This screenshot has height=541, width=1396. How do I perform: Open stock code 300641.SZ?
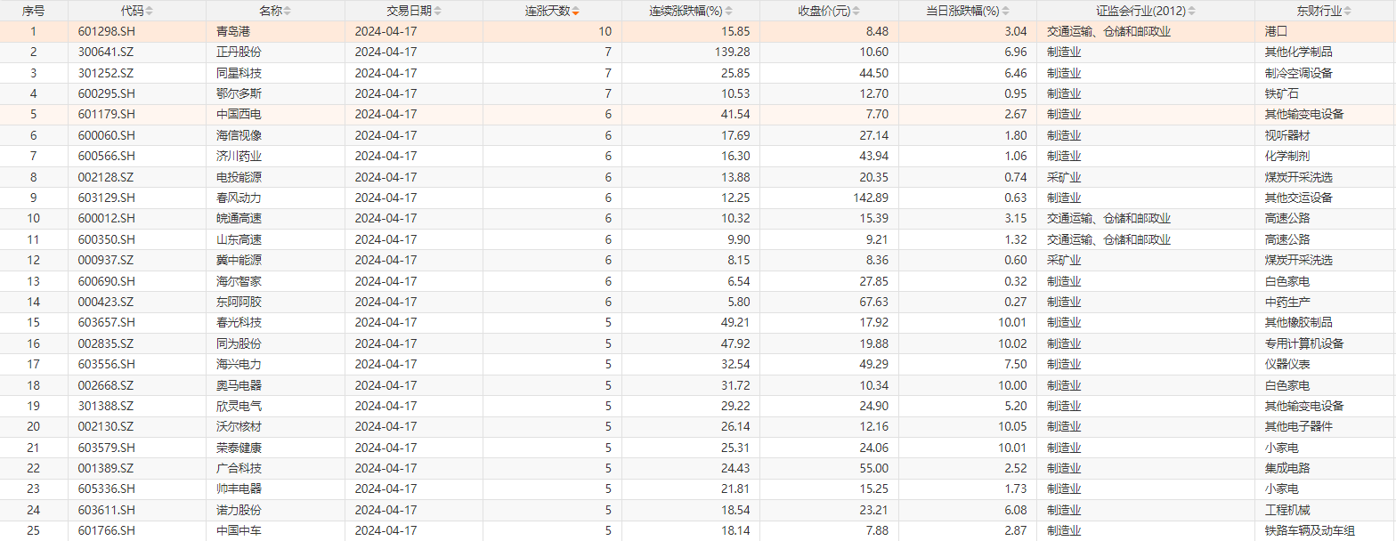pos(105,52)
